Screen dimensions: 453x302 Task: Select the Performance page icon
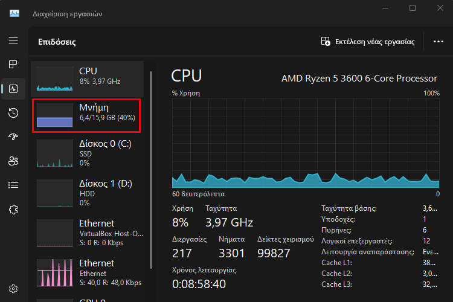tap(13, 89)
